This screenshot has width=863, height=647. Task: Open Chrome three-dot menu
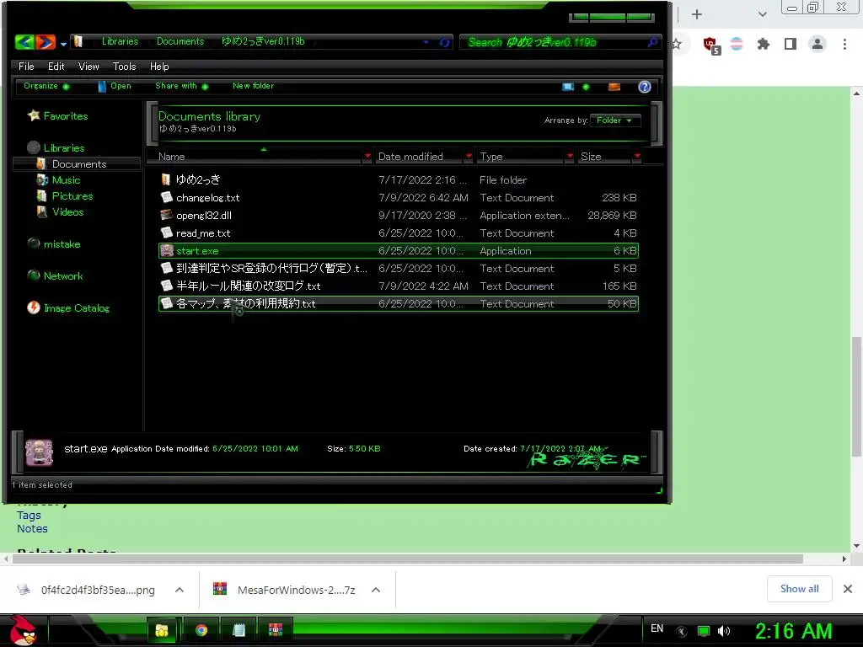tap(844, 44)
